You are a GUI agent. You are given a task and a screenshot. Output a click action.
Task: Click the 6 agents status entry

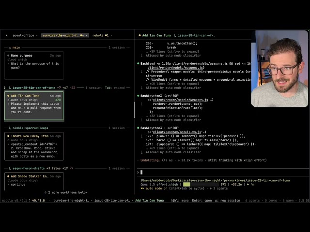(252, 201)
